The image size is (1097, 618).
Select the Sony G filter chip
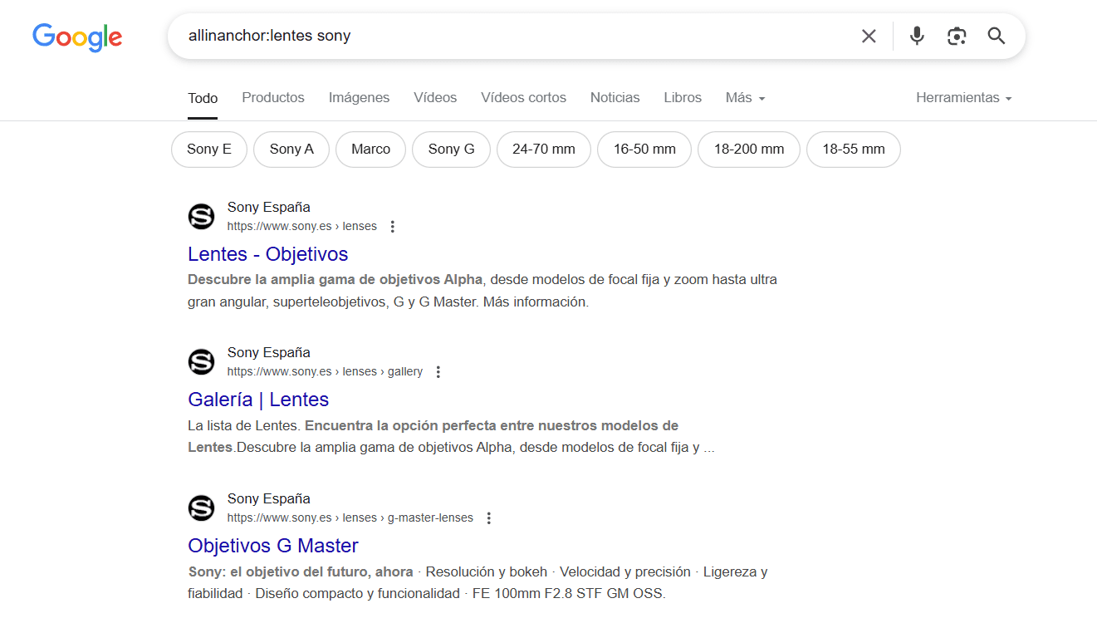tap(451, 150)
